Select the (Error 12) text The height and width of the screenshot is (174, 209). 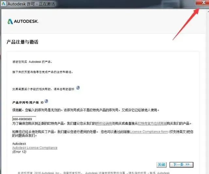pyautogui.click(x=19, y=152)
